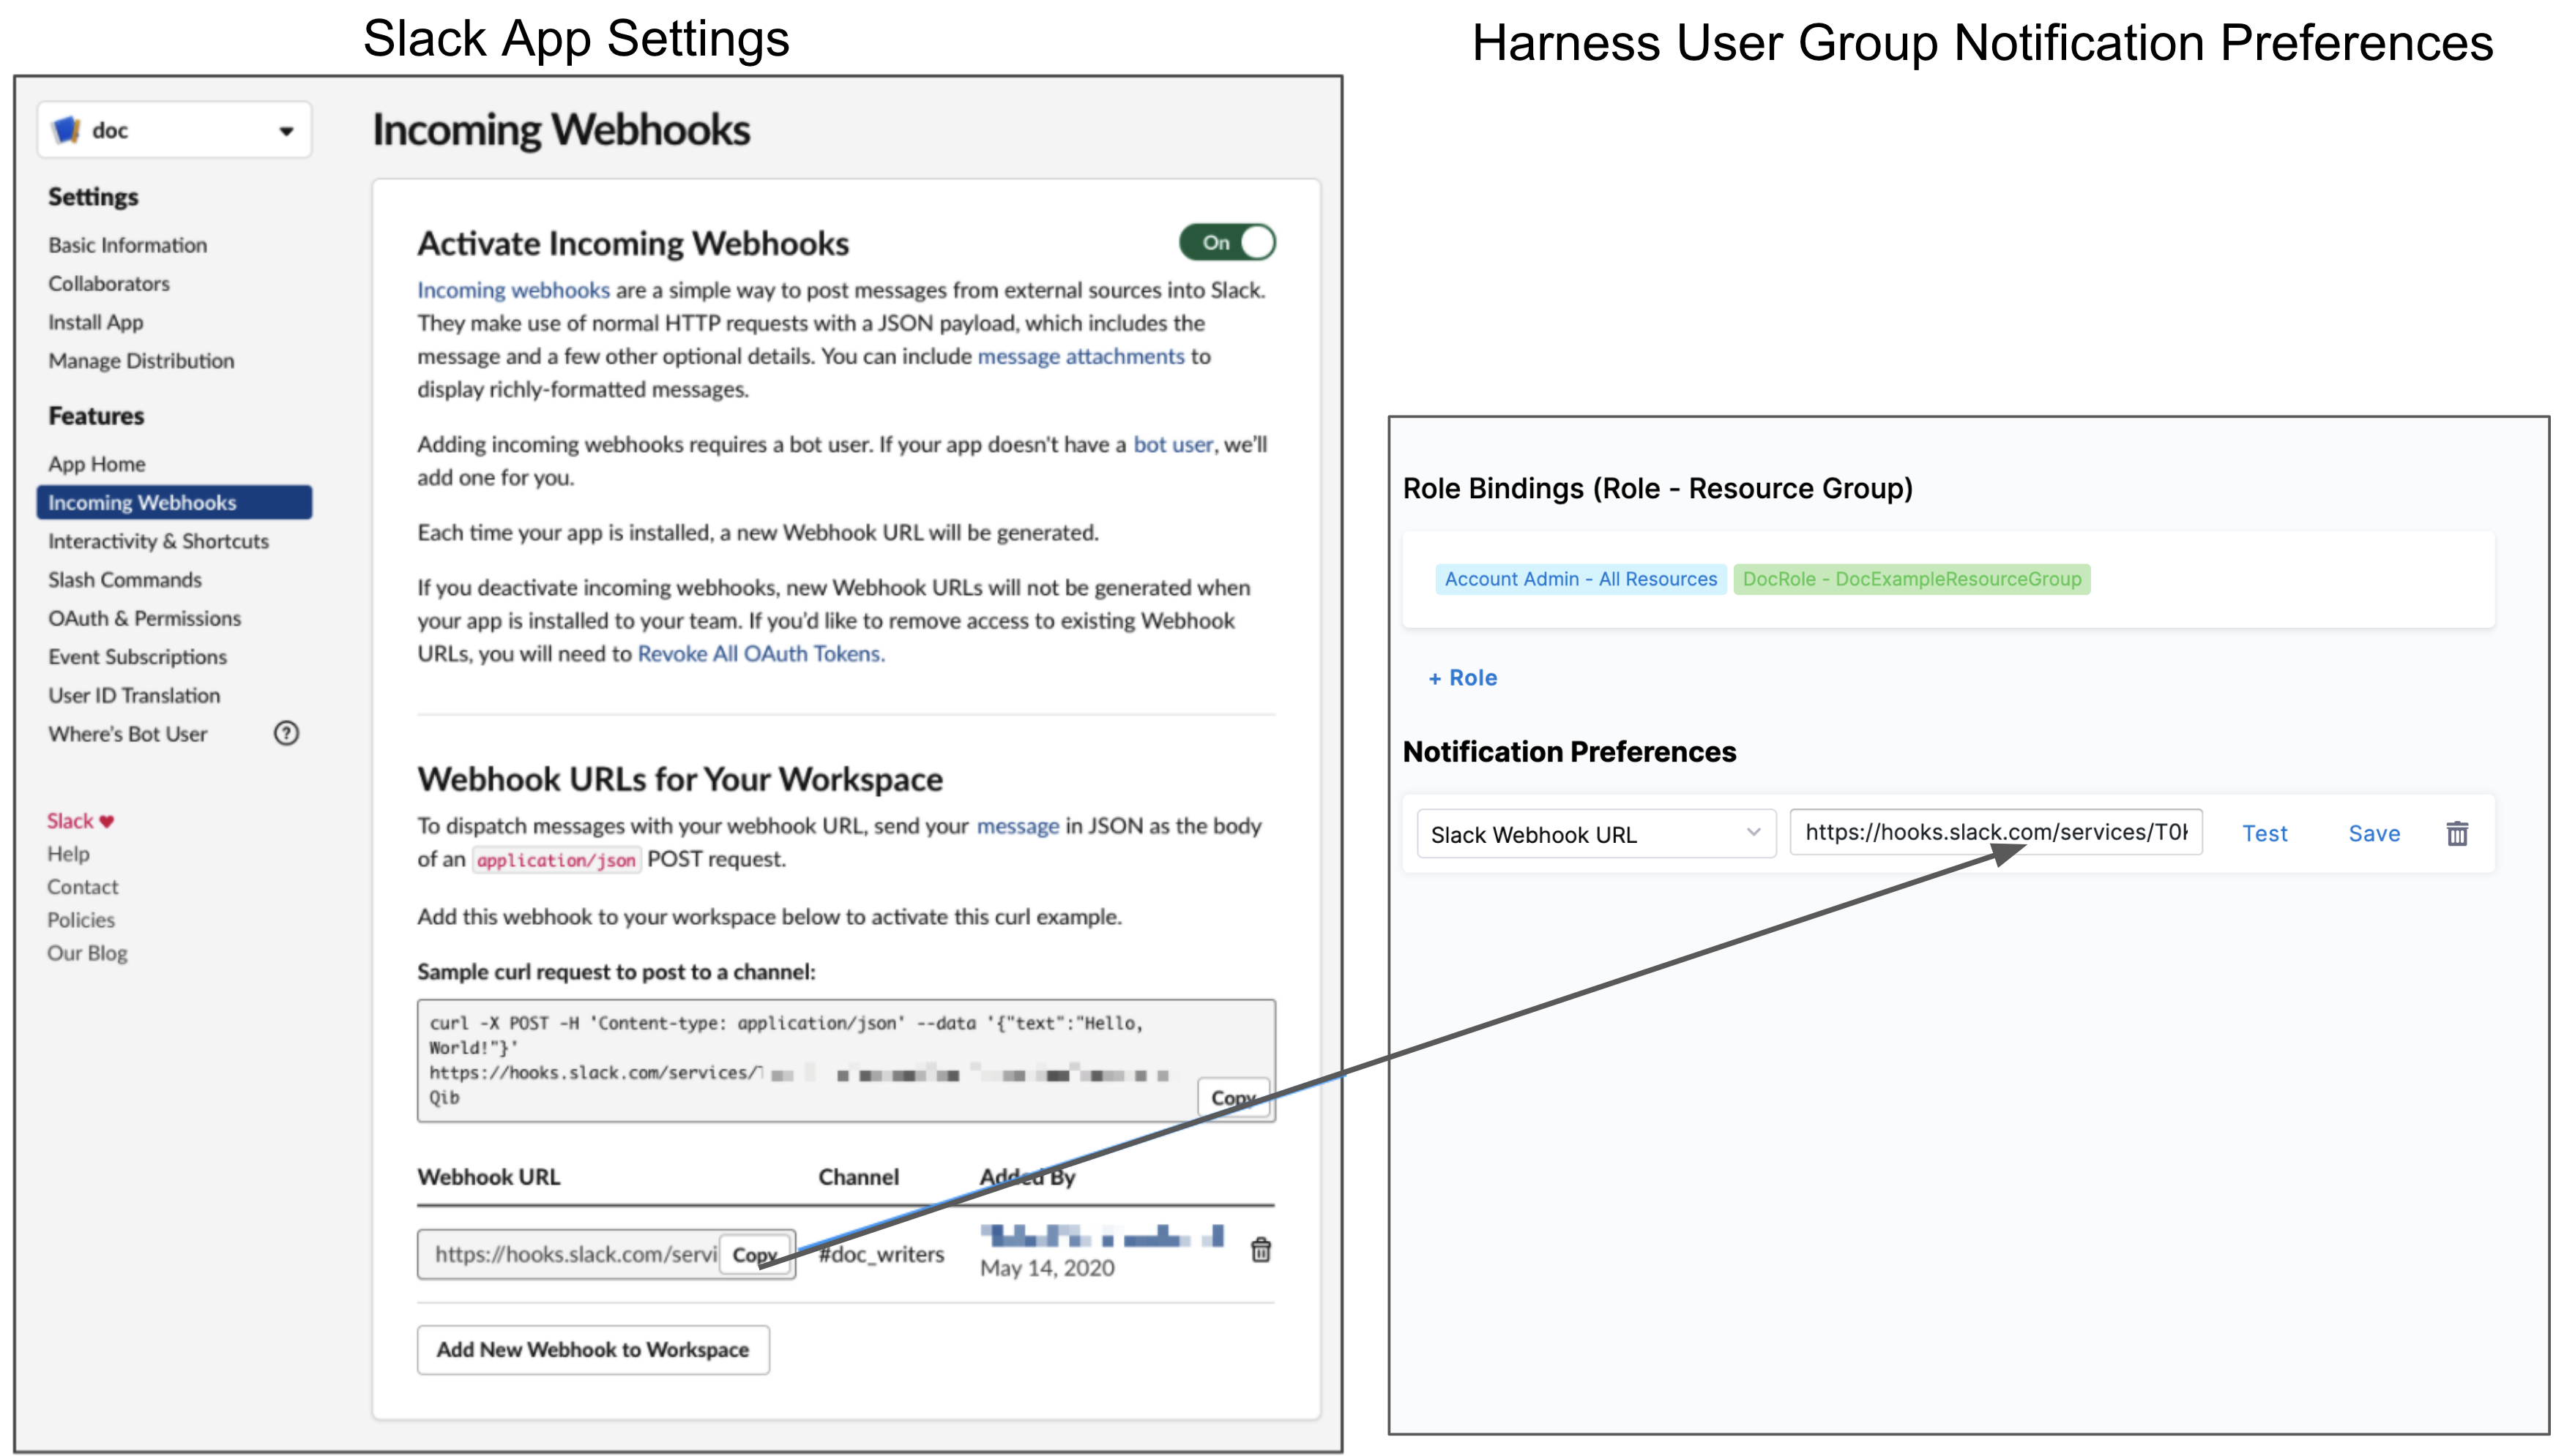Viewport: 2575px width, 1456px height.
Task: Open Where's Bot User page
Action: (x=128, y=734)
